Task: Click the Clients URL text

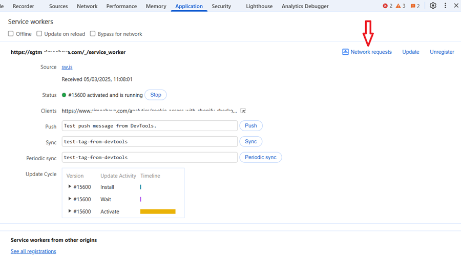Action: point(149,111)
